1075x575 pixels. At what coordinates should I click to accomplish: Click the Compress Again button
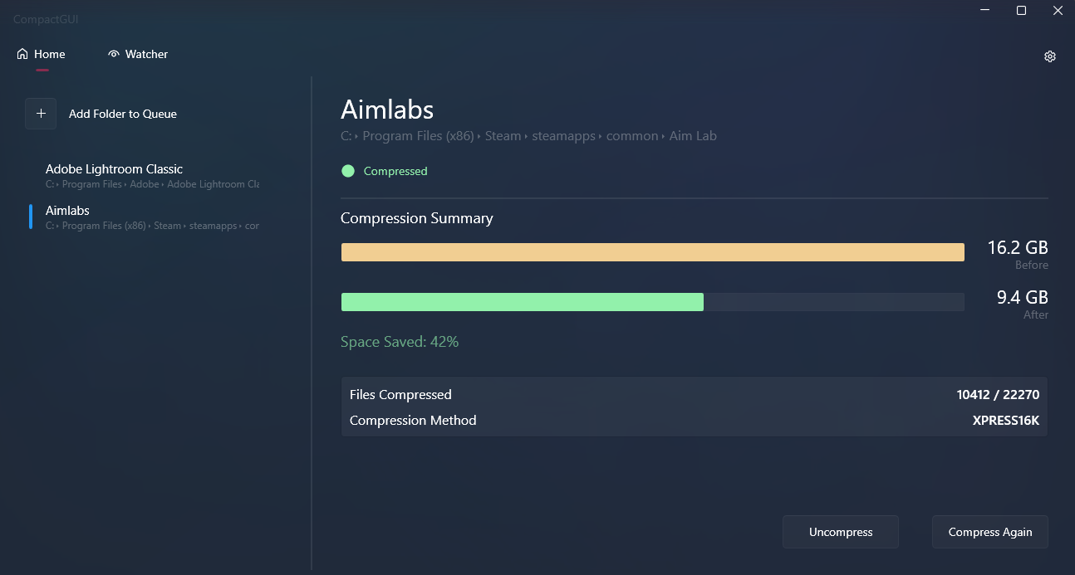point(990,532)
